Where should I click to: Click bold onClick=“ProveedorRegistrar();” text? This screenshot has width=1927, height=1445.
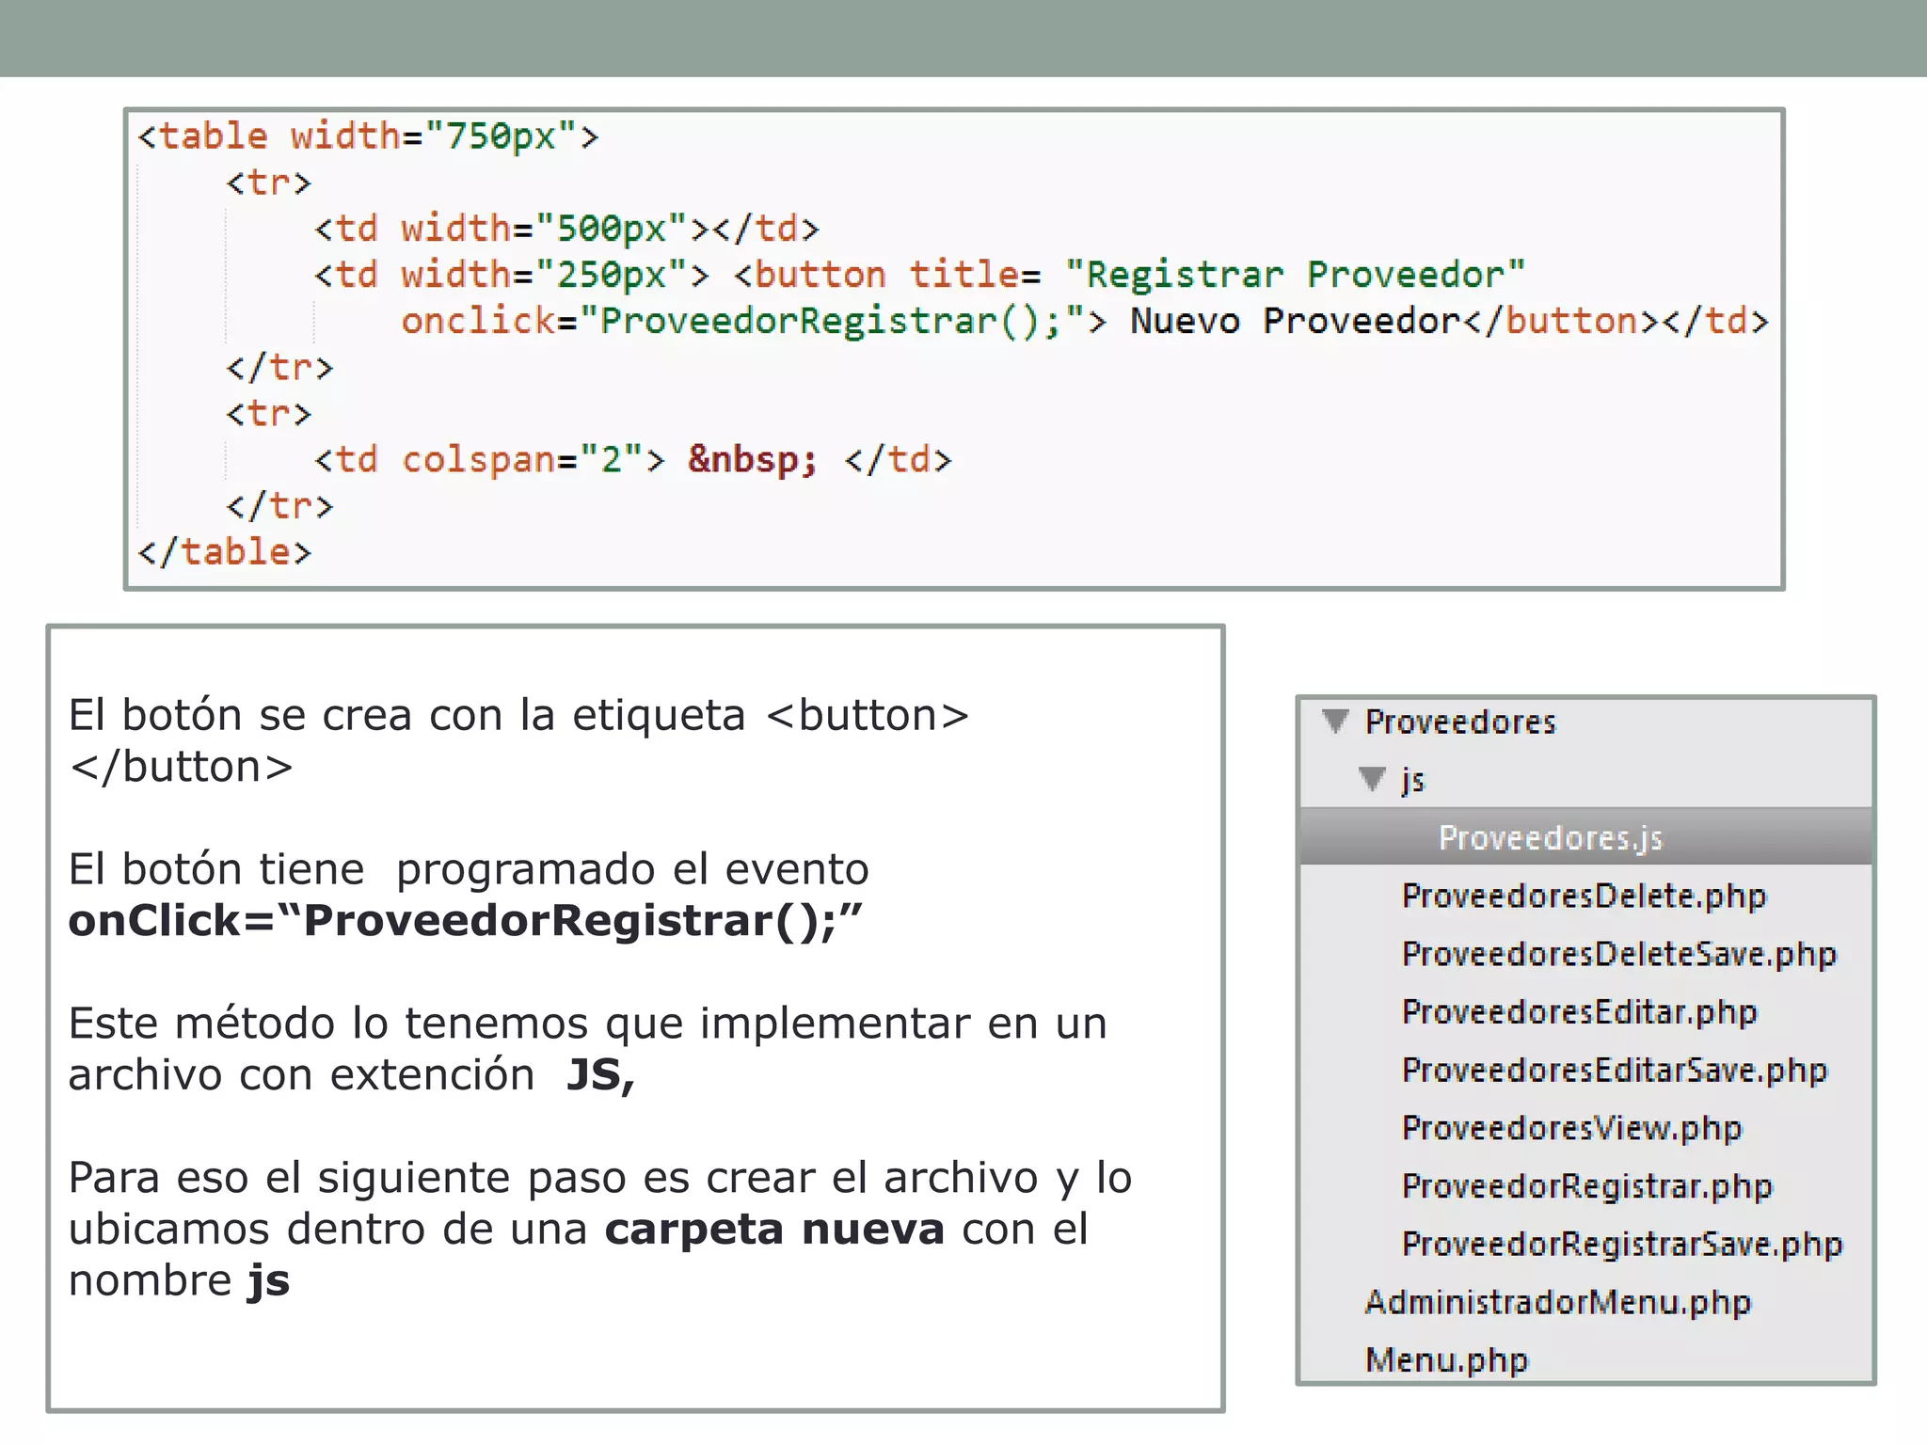466,920
